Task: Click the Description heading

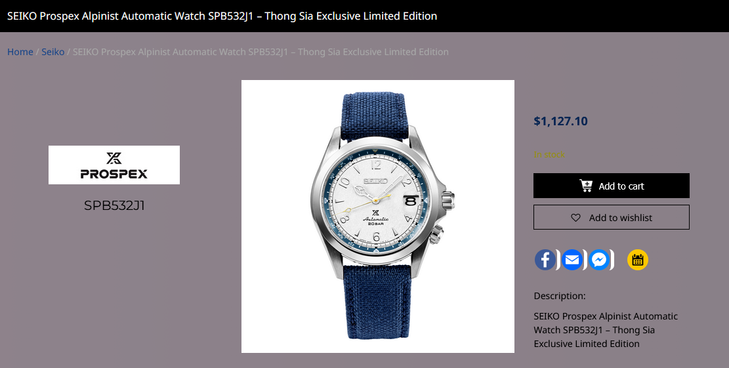Action: 560,296
